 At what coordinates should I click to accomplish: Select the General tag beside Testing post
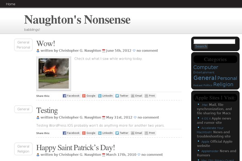[23, 109]
